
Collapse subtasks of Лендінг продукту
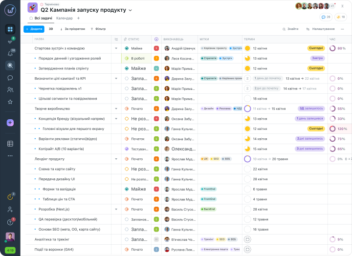pos(116,159)
